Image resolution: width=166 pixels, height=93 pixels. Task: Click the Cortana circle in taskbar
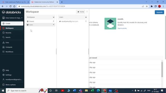[x=51, y=91]
